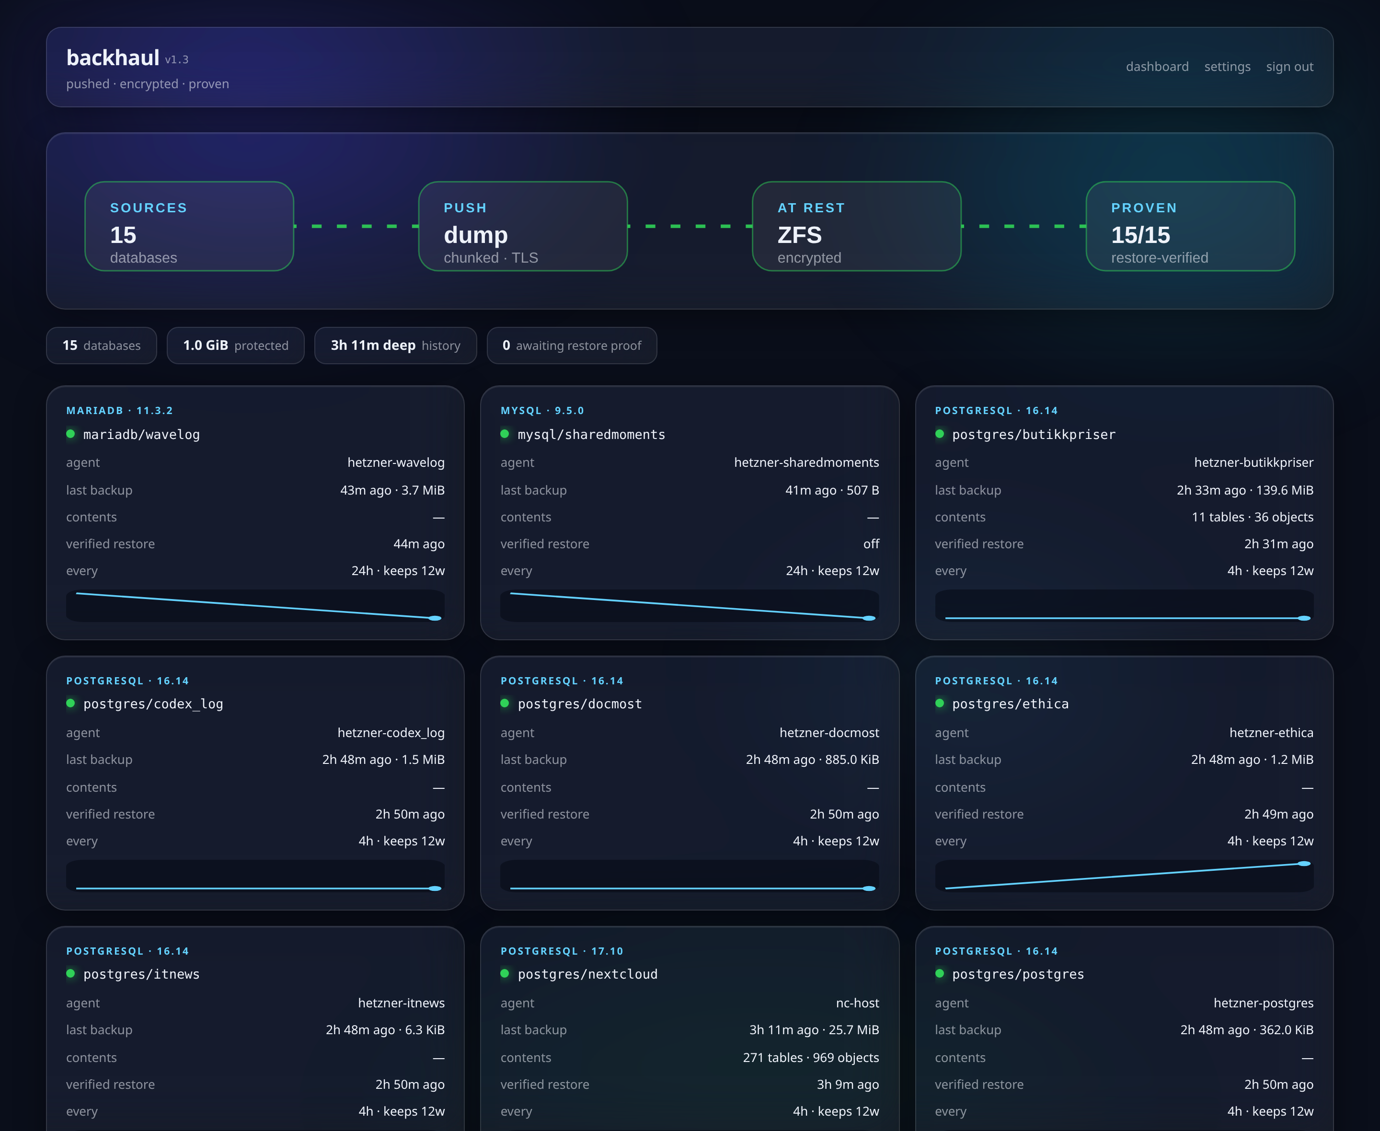1380x1131 pixels.
Task: Click the green status dot for postgres/itnews
Action: pyautogui.click(x=70, y=973)
